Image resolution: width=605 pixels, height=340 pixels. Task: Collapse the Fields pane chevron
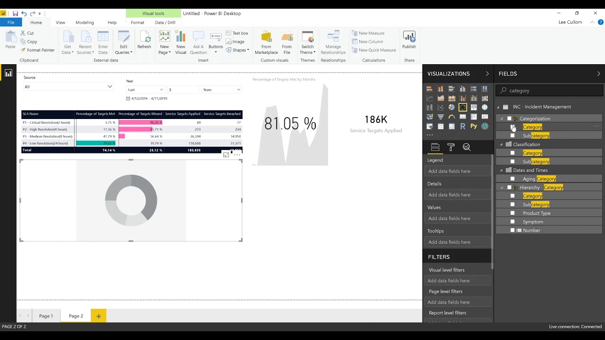tap(598, 74)
